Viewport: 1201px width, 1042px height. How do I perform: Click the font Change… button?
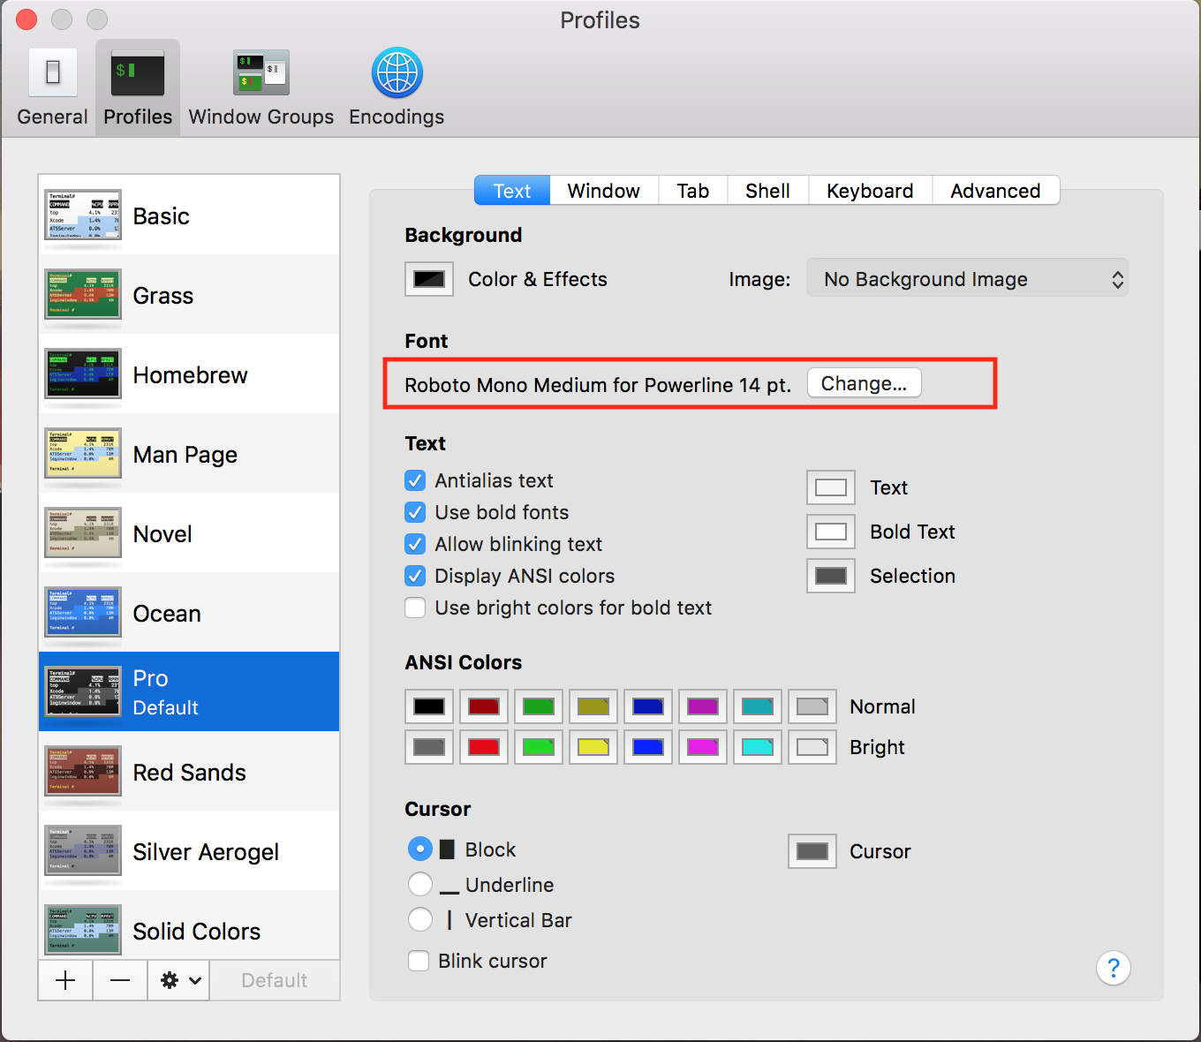point(864,383)
